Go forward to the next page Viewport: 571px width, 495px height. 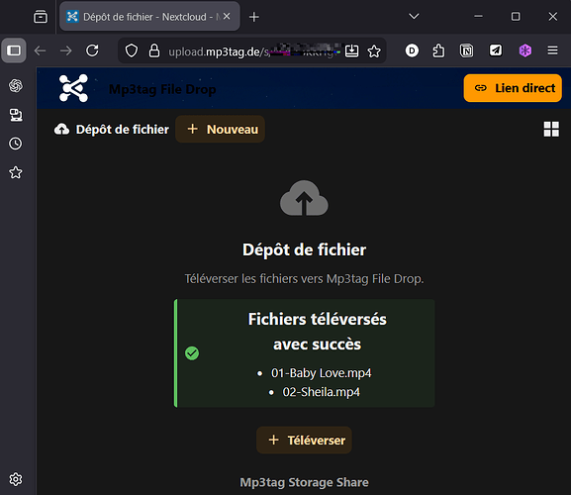click(x=66, y=50)
